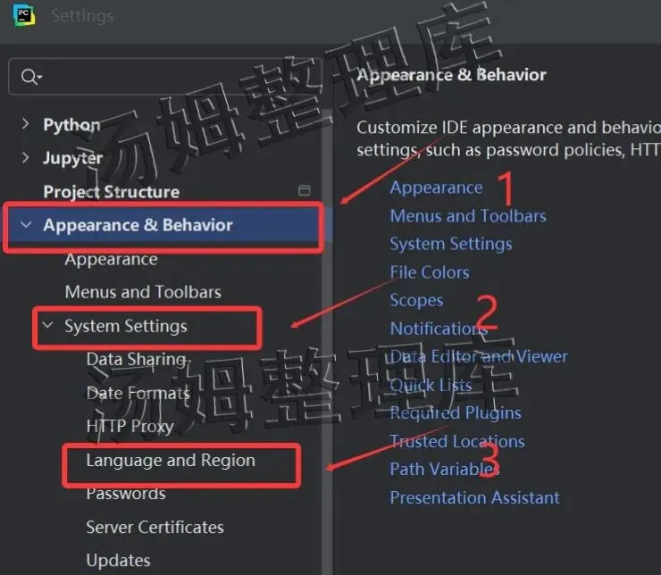Follow the Trusted Locations link
This screenshot has height=575, width=661.
point(457,441)
